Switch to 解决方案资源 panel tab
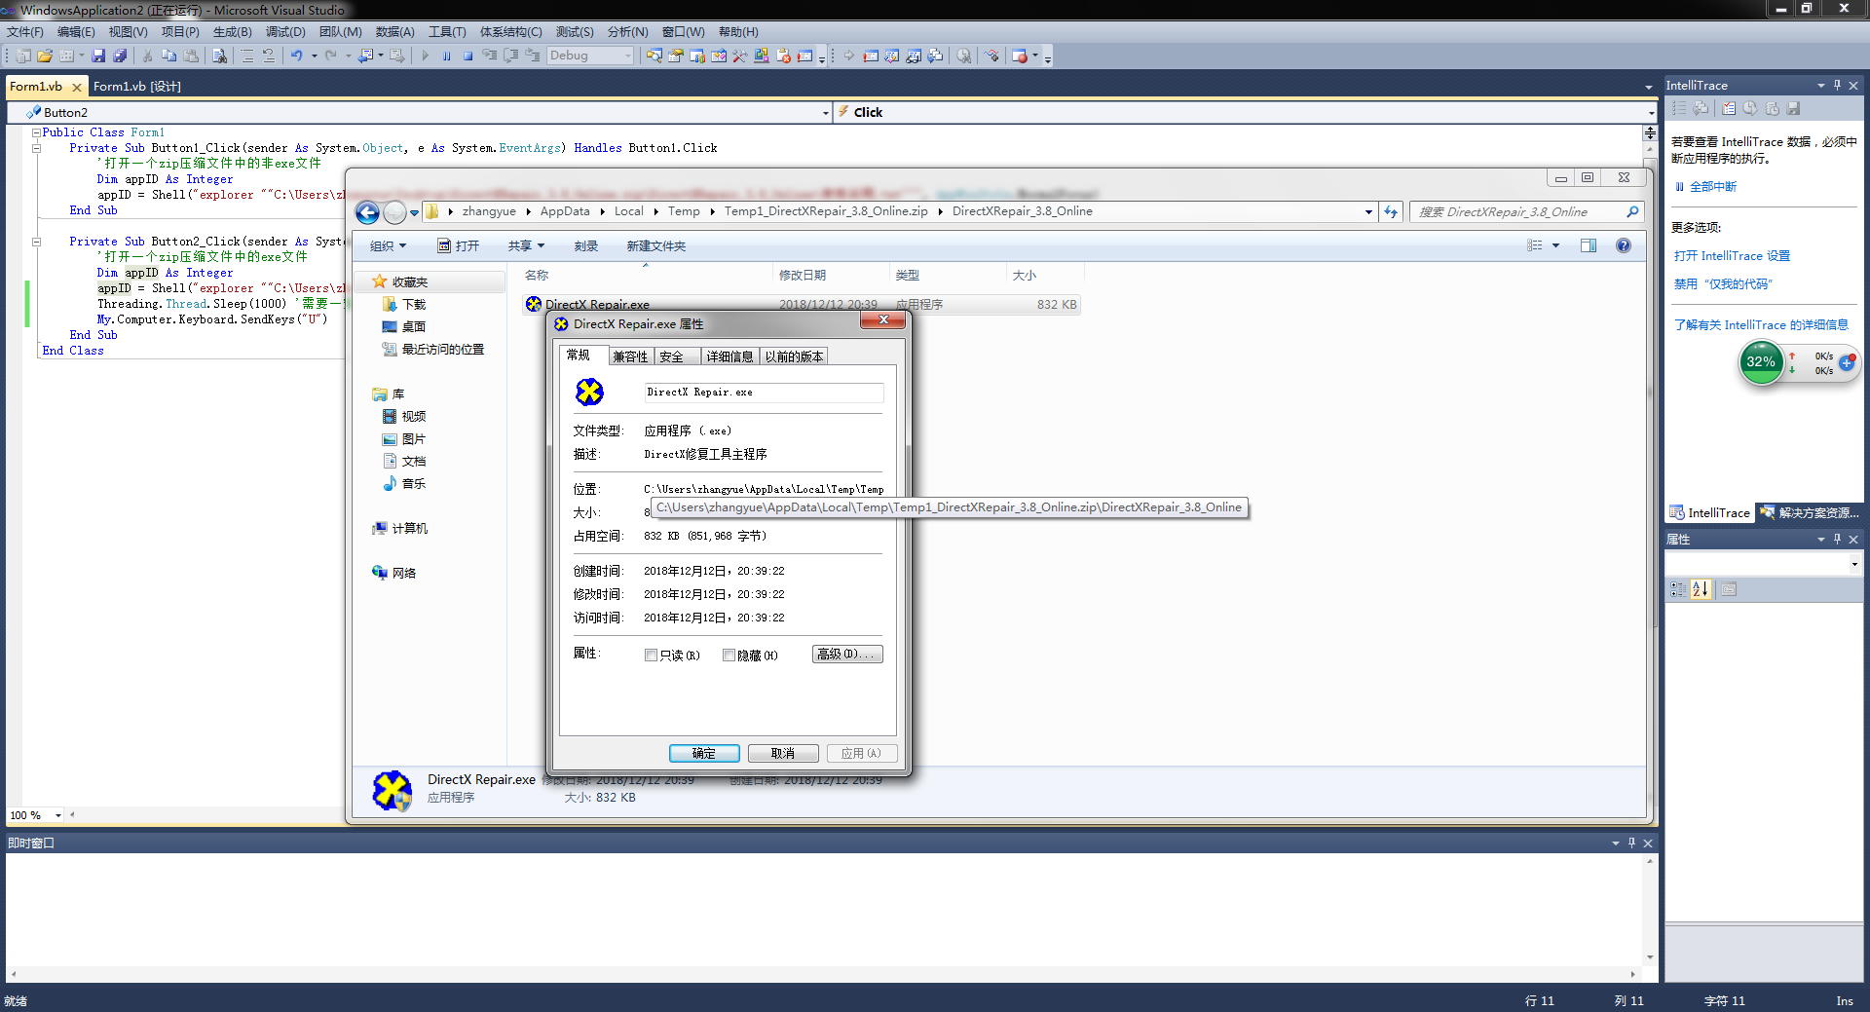 tap(1811, 513)
